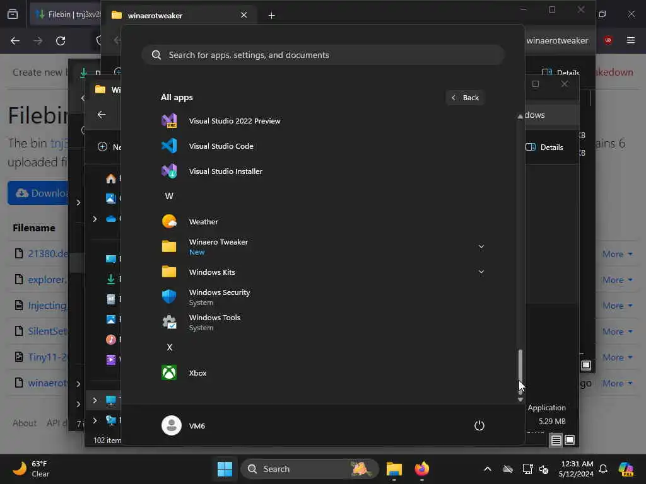
Task: Expand the Windows Kits folder chevron
Action: (x=481, y=272)
